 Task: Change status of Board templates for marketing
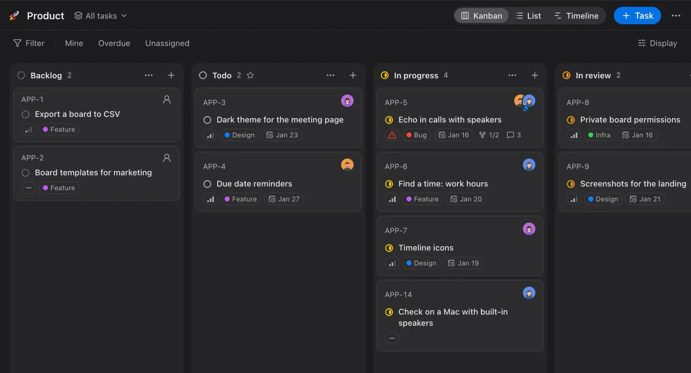coord(25,173)
